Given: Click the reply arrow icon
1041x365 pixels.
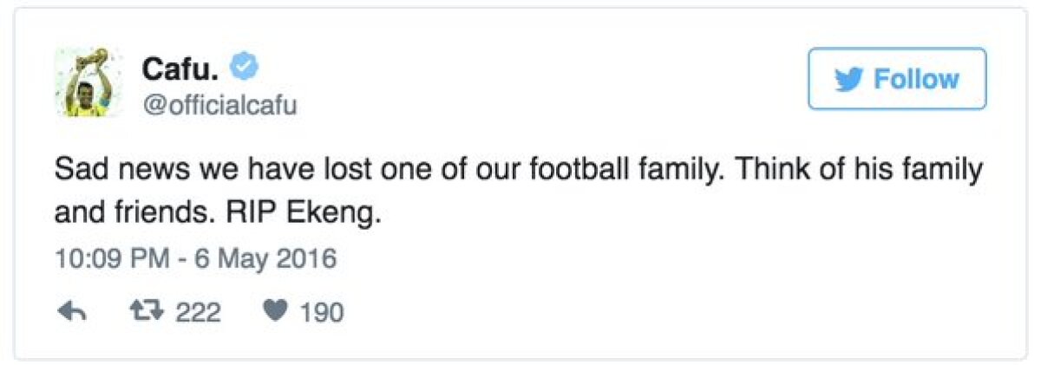Looking at the screenshot, I should [70, 312].
